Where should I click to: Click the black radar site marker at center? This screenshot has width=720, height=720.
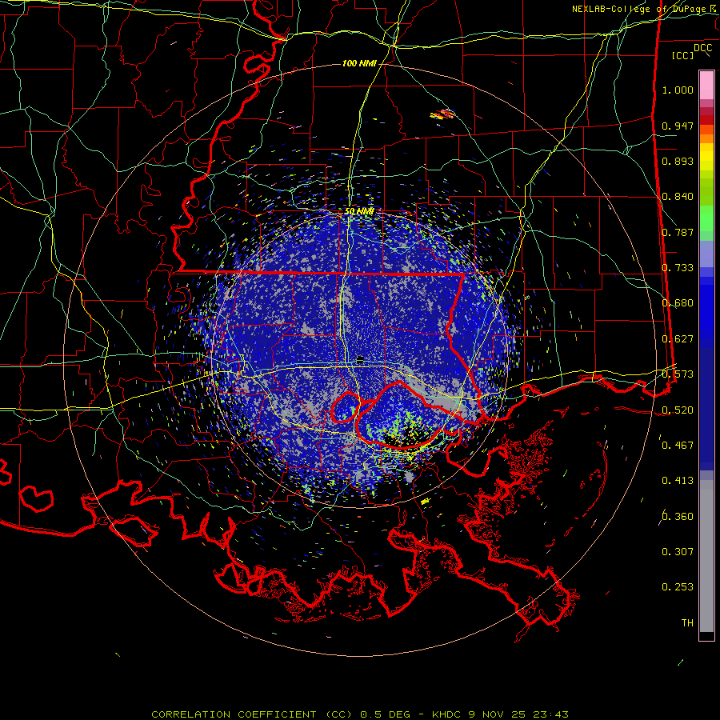pos(361,359)
